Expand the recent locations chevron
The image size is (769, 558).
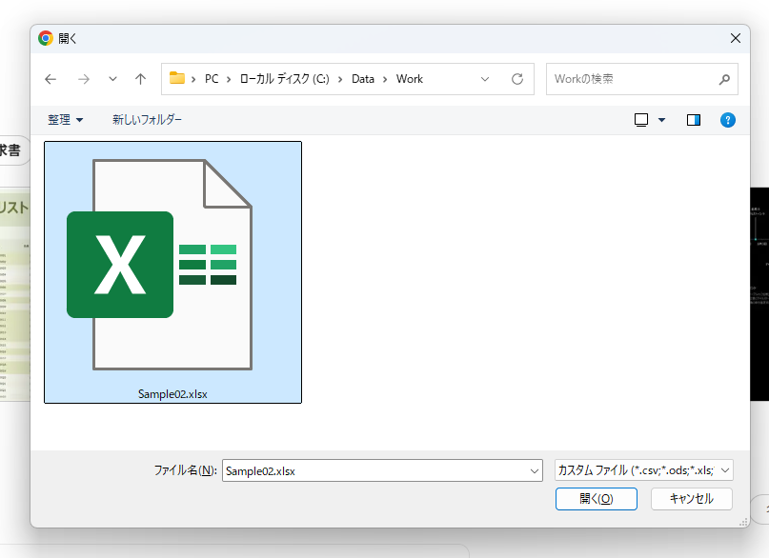(x=113, y=79)
